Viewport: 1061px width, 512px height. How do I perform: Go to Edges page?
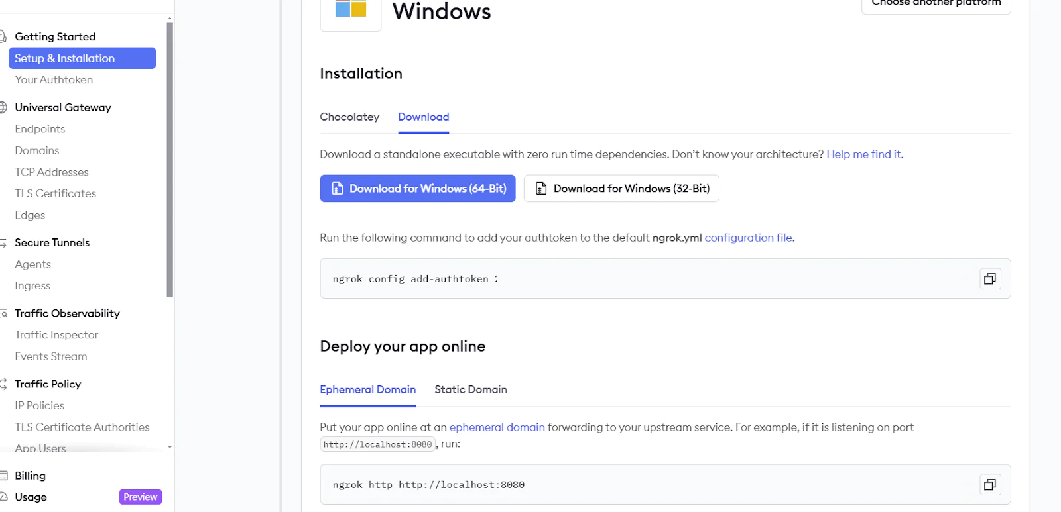(30, 215)
